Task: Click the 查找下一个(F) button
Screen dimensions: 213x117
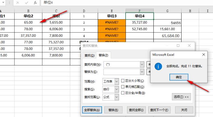Action: pos(159,110)
